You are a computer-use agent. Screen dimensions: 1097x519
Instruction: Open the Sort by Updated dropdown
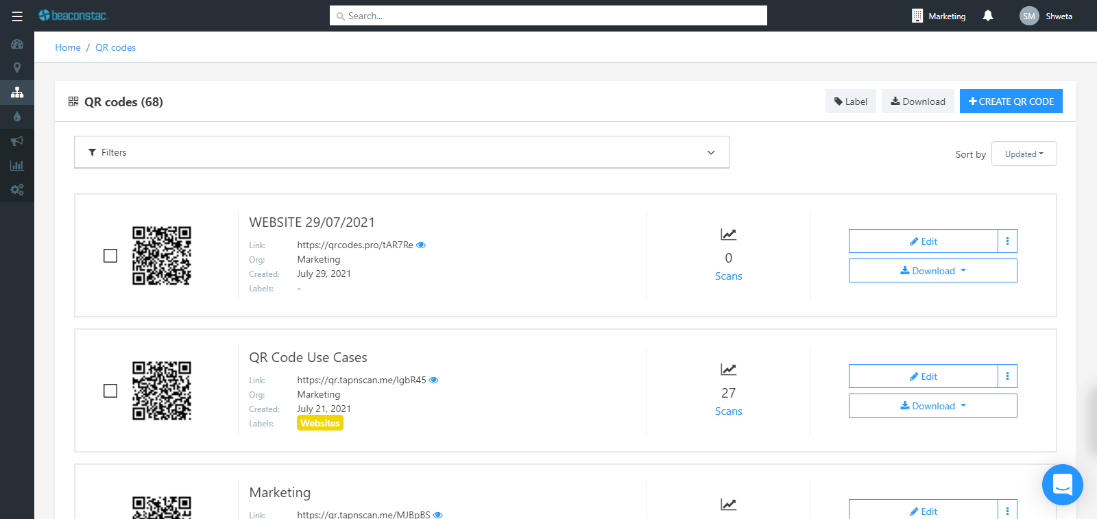click(x=1024, y=154)
